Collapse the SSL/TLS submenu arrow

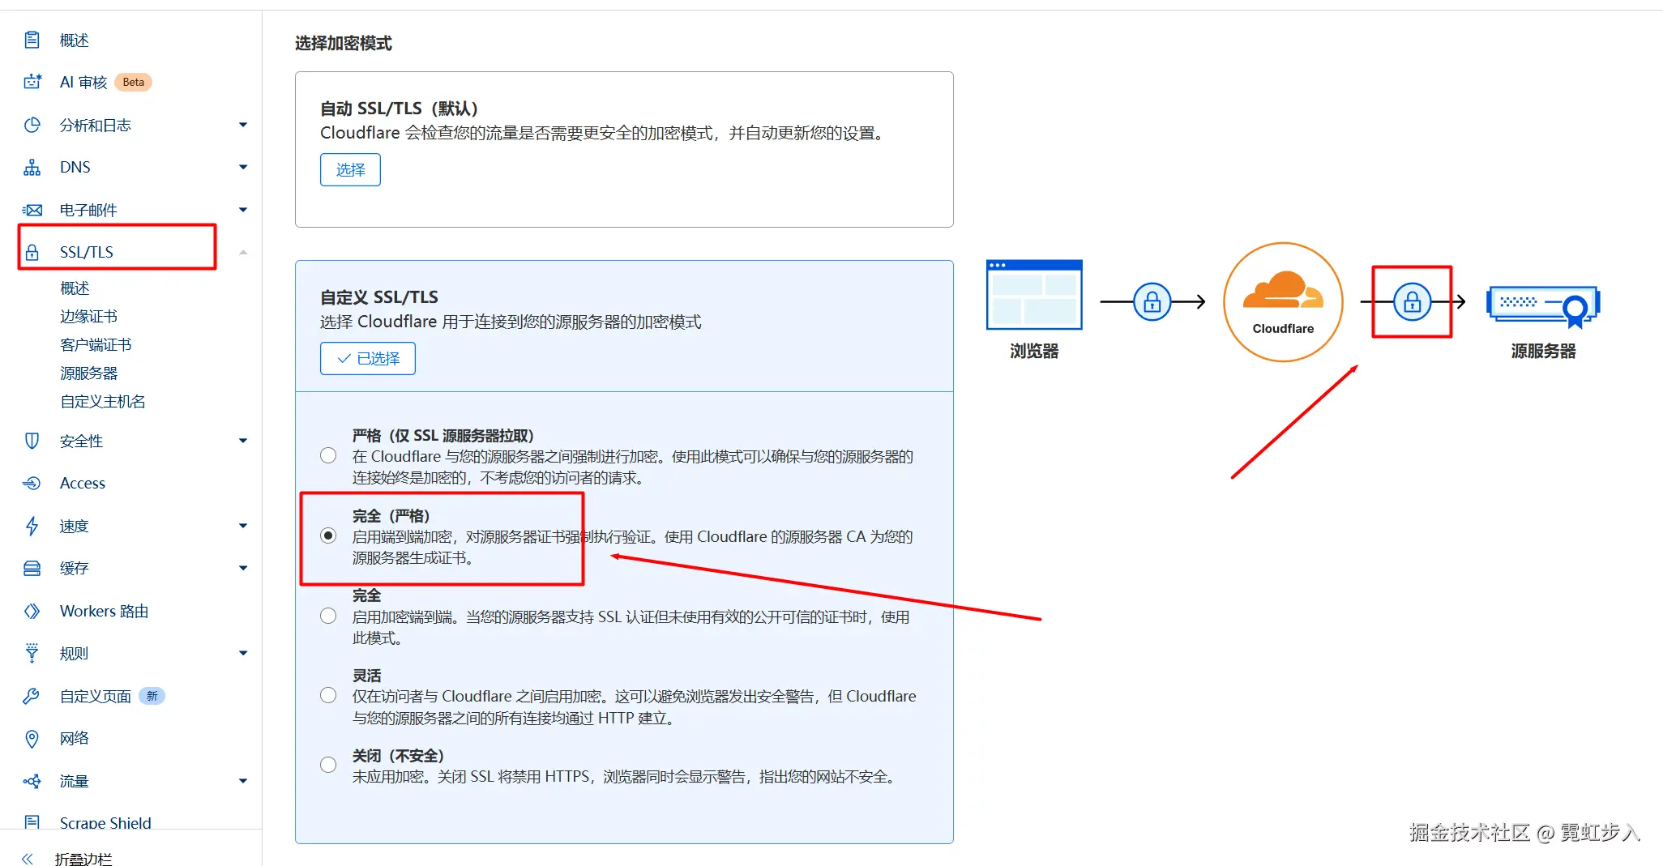243,252
